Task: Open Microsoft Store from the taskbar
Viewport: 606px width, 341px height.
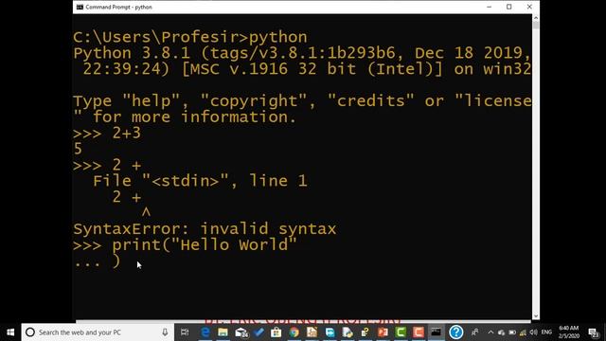Action: pos(276,332)
